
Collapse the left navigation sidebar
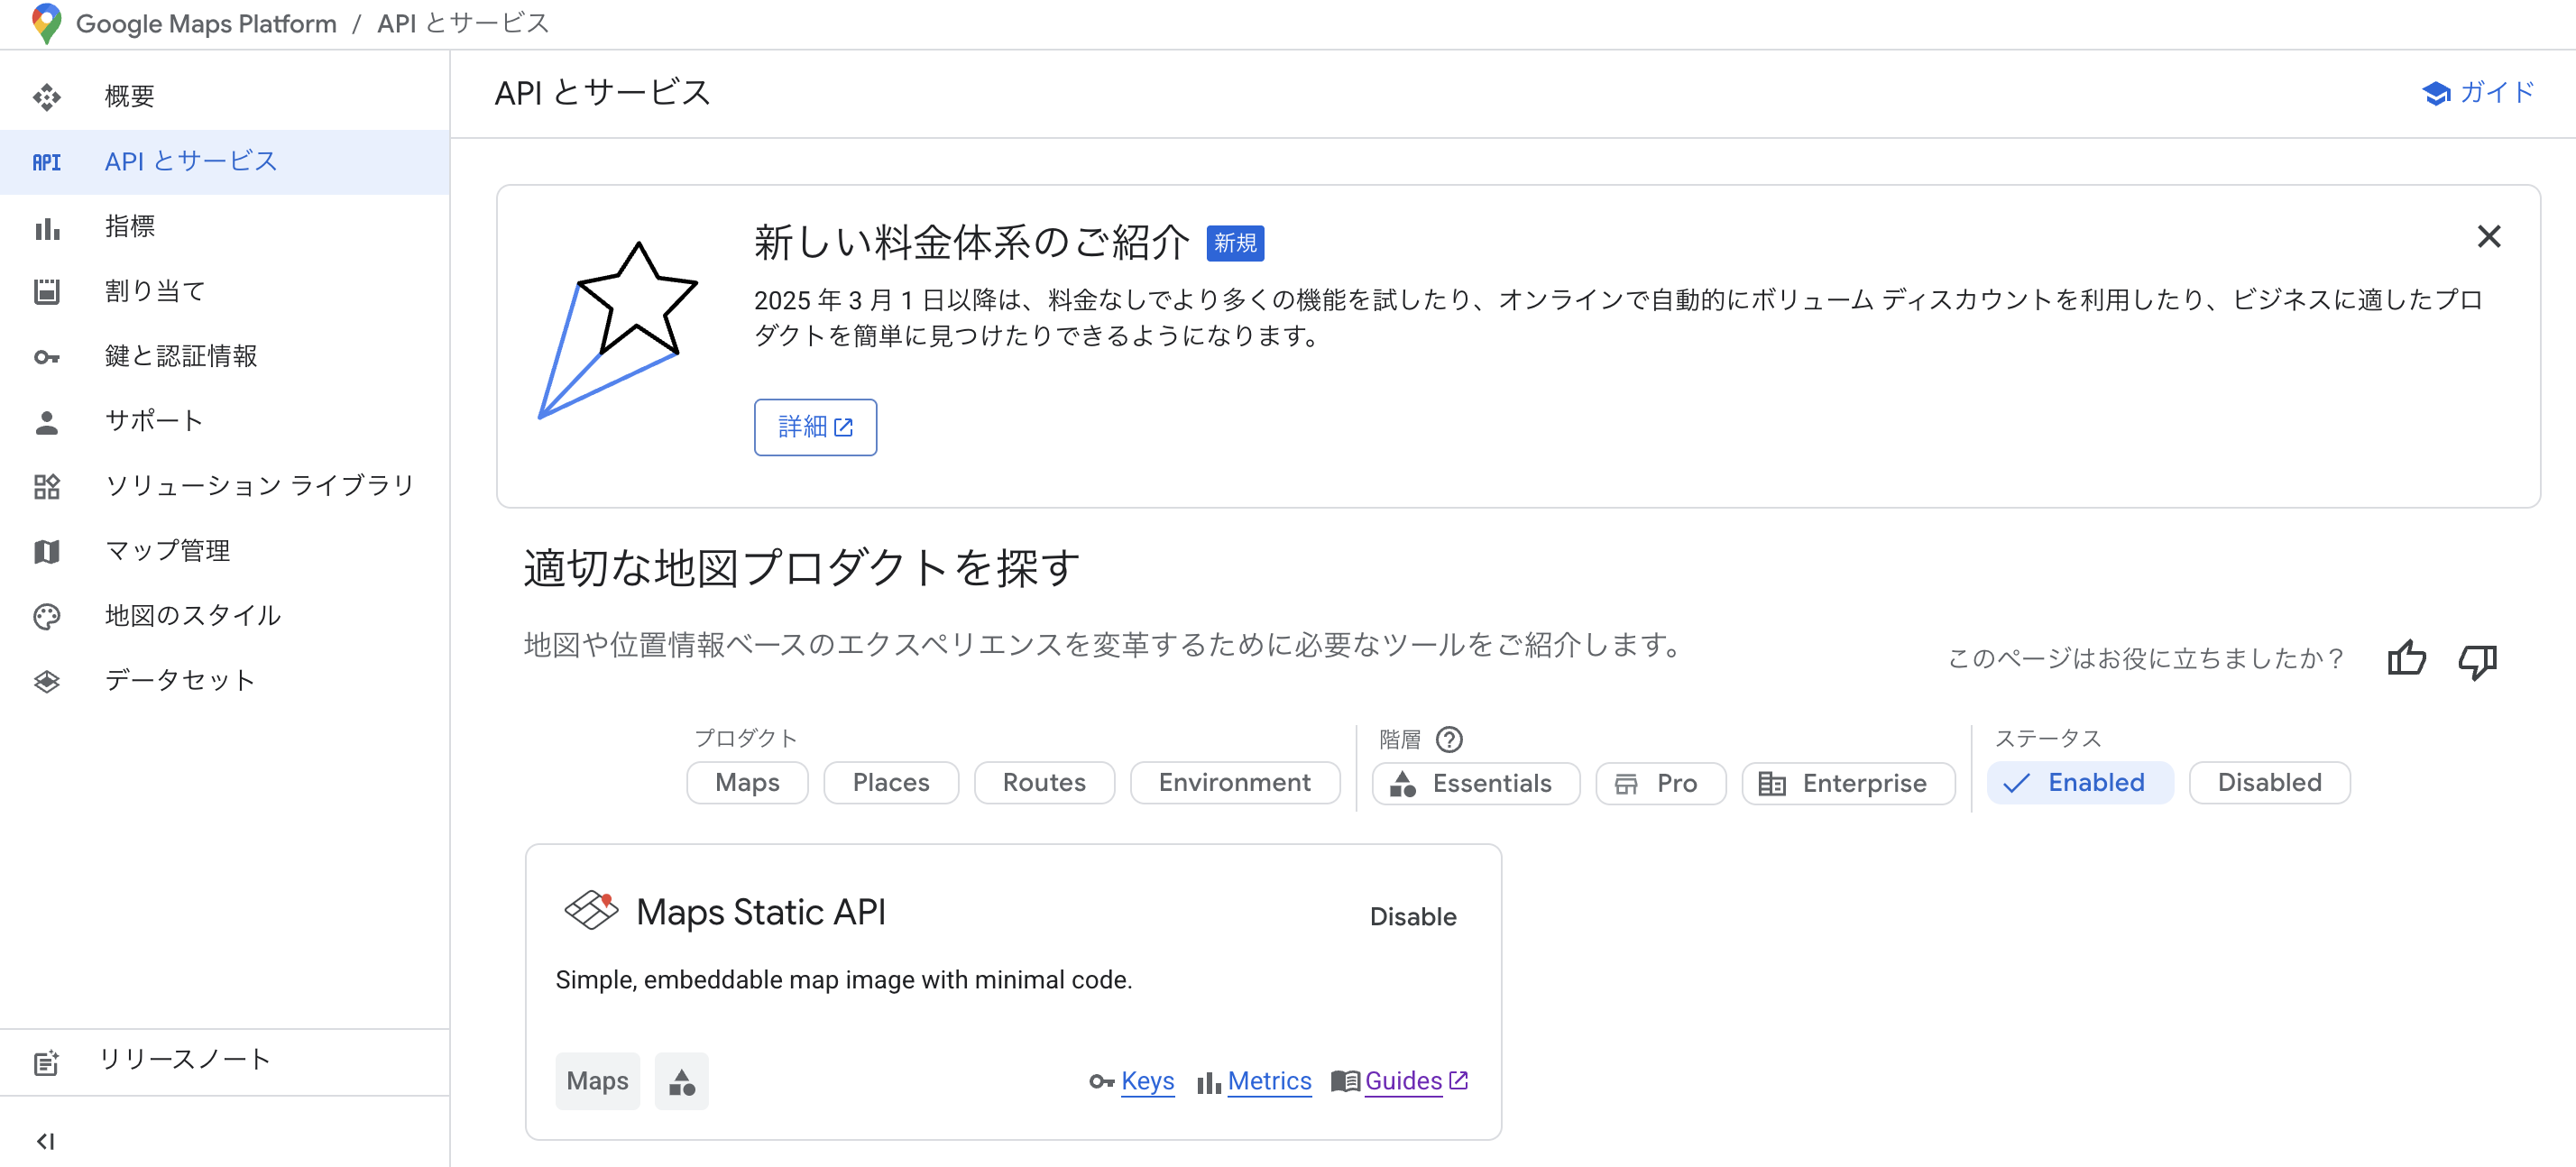[x=45, y=1140]
